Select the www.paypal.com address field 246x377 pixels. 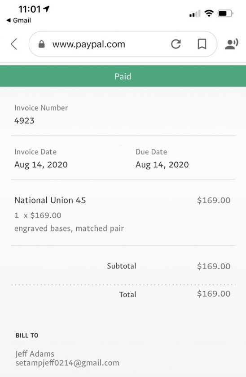123,44
